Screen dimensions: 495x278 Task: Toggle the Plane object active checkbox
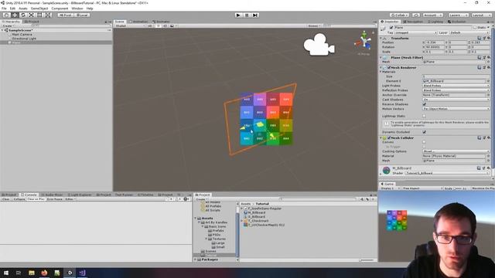pyautogui.click(x=391, y=28)
